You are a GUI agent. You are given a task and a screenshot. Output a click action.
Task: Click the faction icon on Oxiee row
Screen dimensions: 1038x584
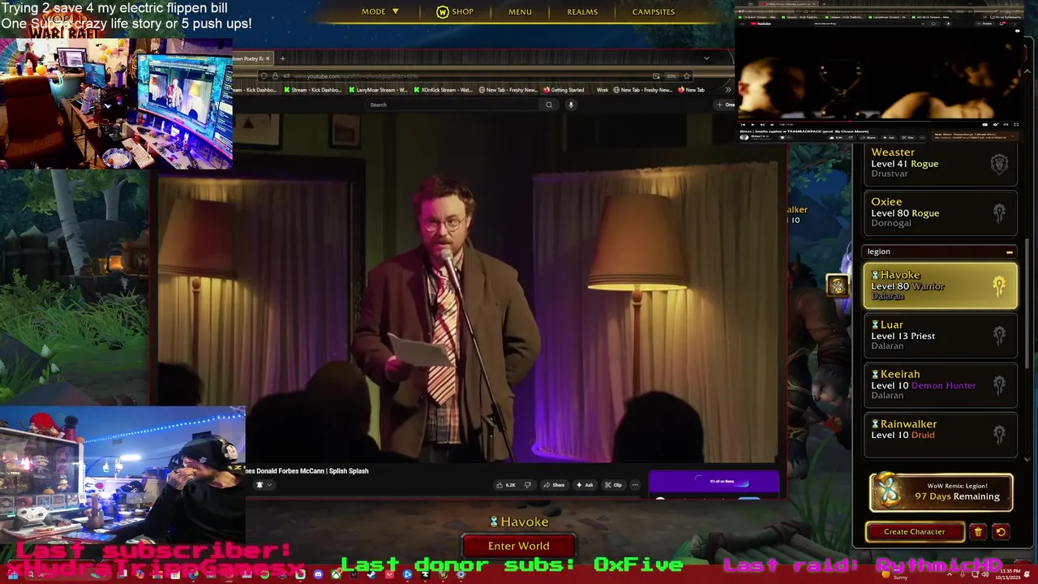click(x=999, y=213)
